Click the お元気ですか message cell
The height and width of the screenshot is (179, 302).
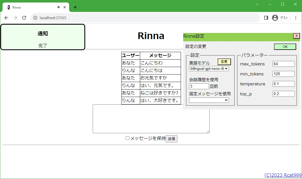coord(160,78)
